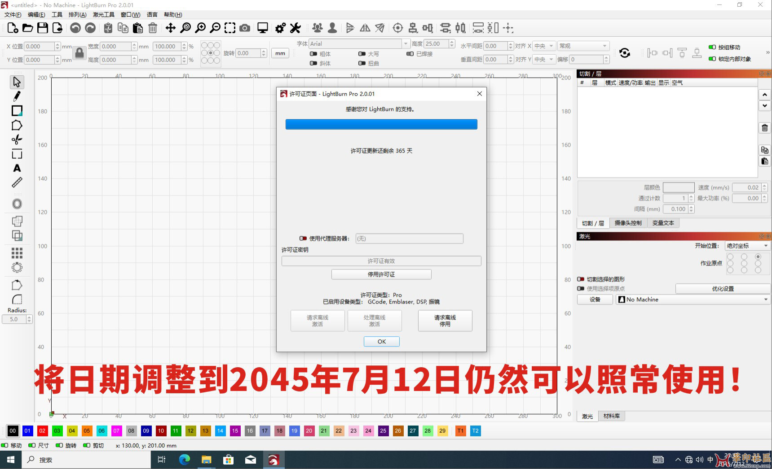Click the undo arrow icon
Image resolution: width=772 pixels, height=469 pixels.
(75, 28)
